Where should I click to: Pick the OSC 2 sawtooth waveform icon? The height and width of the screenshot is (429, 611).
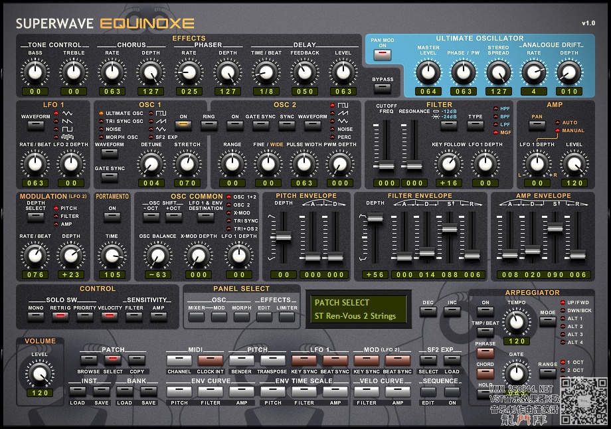[343, 113]
